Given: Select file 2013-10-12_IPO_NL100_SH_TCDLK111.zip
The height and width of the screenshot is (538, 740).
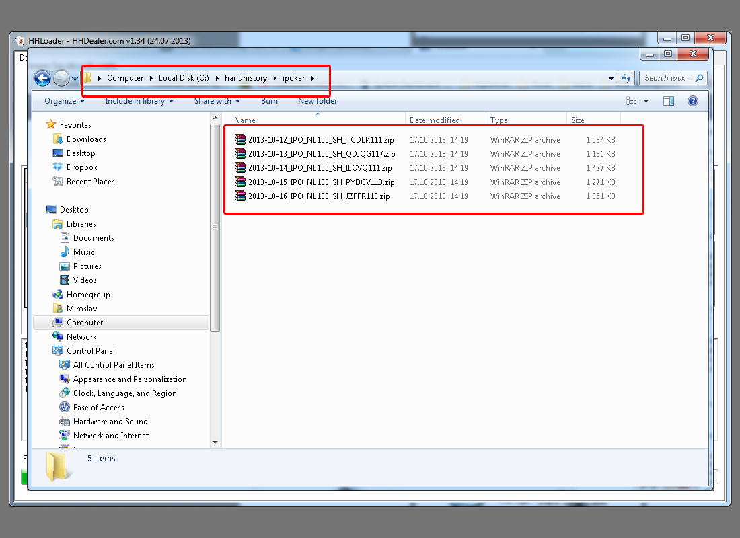Looking at the screenshot, I should (320, 140).
